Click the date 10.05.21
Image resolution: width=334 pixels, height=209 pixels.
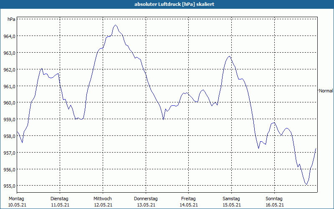coord(18,205)
